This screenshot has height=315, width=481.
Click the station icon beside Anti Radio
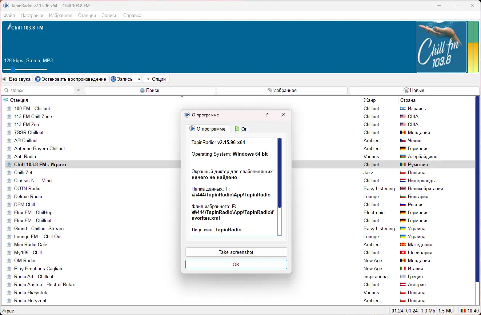click(9, 156)
